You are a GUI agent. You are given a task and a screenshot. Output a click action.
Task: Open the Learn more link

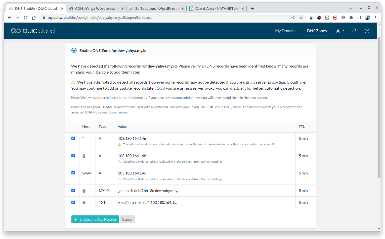pos(118,112)
